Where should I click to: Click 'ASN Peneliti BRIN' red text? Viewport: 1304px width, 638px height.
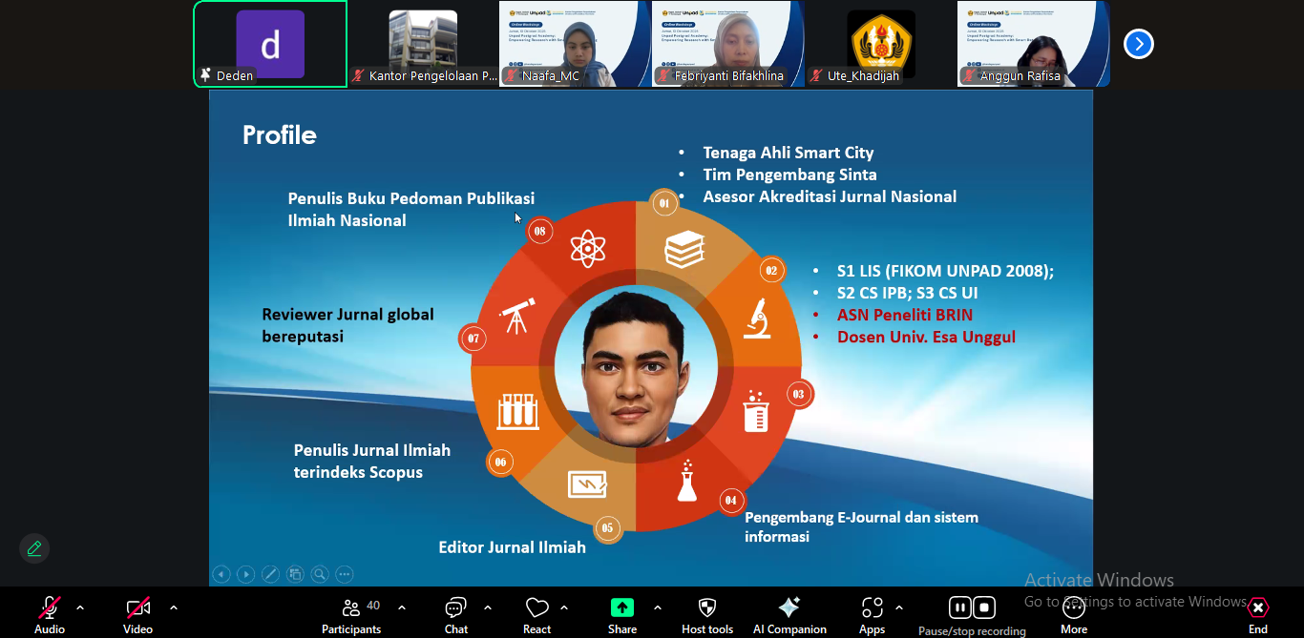pos(905,315)
